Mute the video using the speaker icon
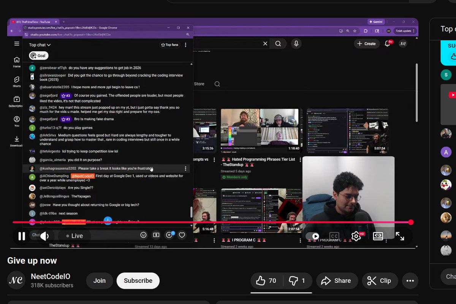Screen dimensions: 456x304 (x=45, y=236)
